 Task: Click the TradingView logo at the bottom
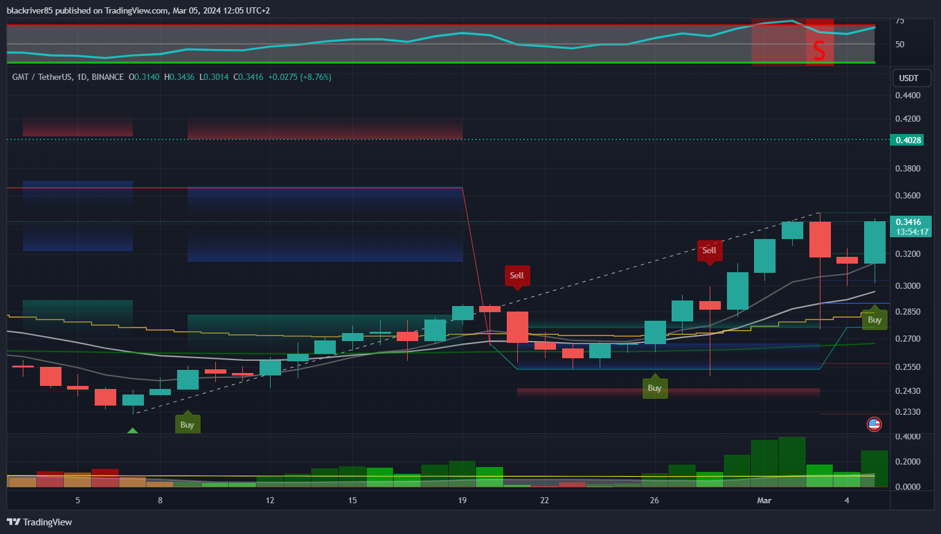click(x=39, y=522)
